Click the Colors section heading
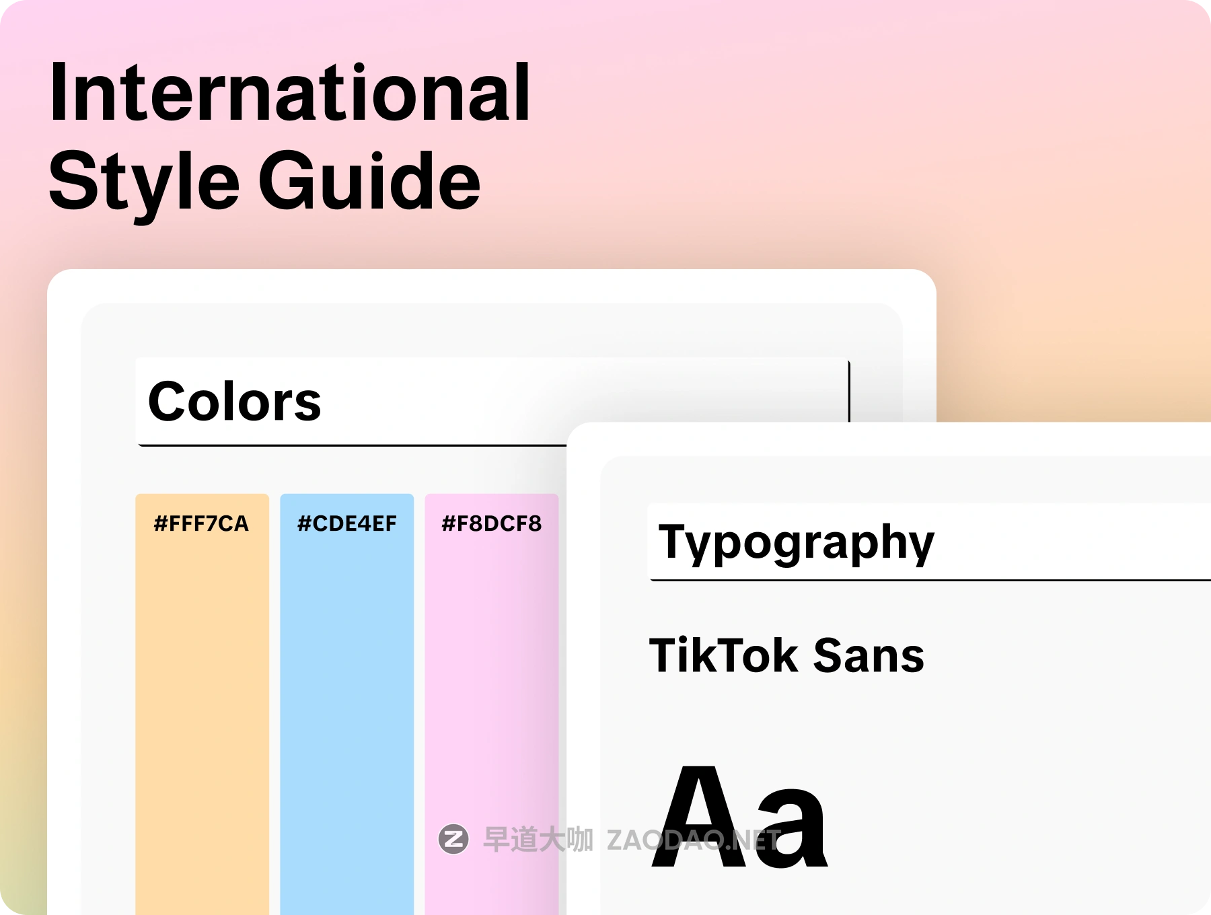The image size is (1211, 915). pyautogui.click(x=234, y=402)
